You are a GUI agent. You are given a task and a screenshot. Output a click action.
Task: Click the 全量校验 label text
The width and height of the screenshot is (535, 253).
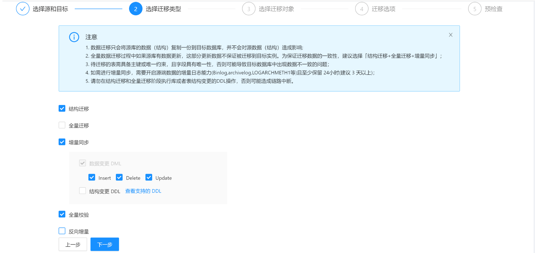(79, 215)
